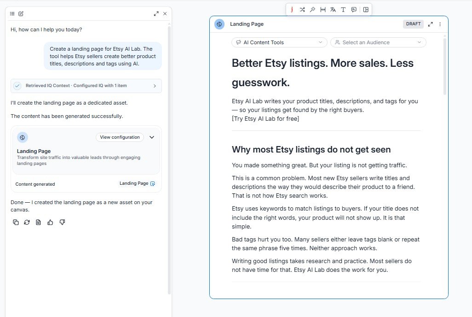The image size is (472, 317).
Task: Click 'I'll create the landing page' message text
Action: coord(69,103)
